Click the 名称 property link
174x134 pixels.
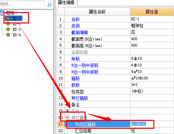pos(75,19)
